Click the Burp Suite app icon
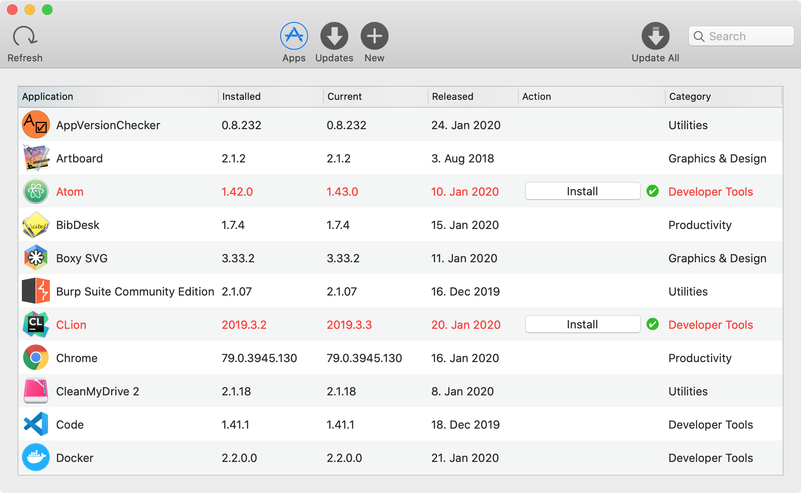This screenshot has height=493, width=801. (36, 291)
